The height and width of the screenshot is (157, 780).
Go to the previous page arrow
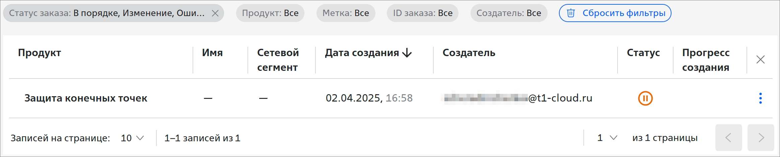click(729, 138)
